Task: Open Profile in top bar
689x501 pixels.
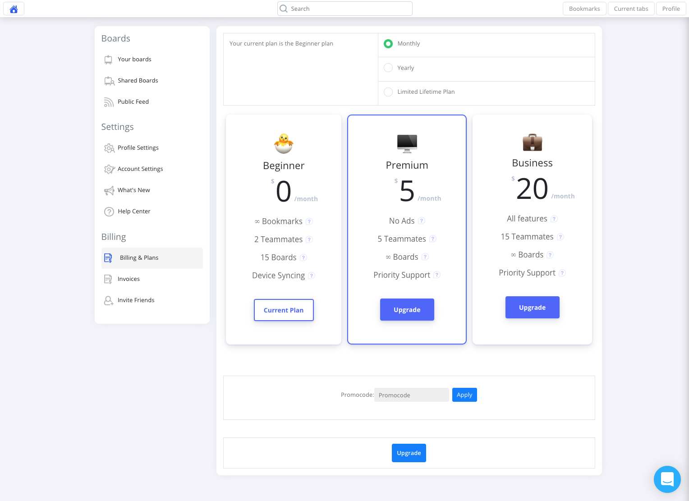Action: click(671, 9)
